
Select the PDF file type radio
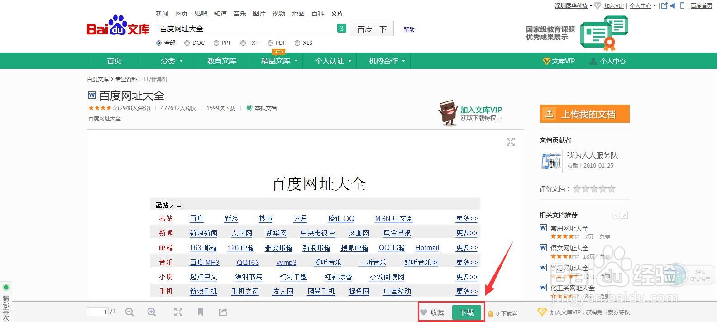(270, 43)
